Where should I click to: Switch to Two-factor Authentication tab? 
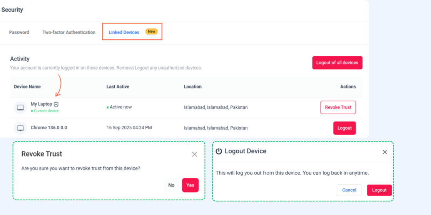(69, 32)
